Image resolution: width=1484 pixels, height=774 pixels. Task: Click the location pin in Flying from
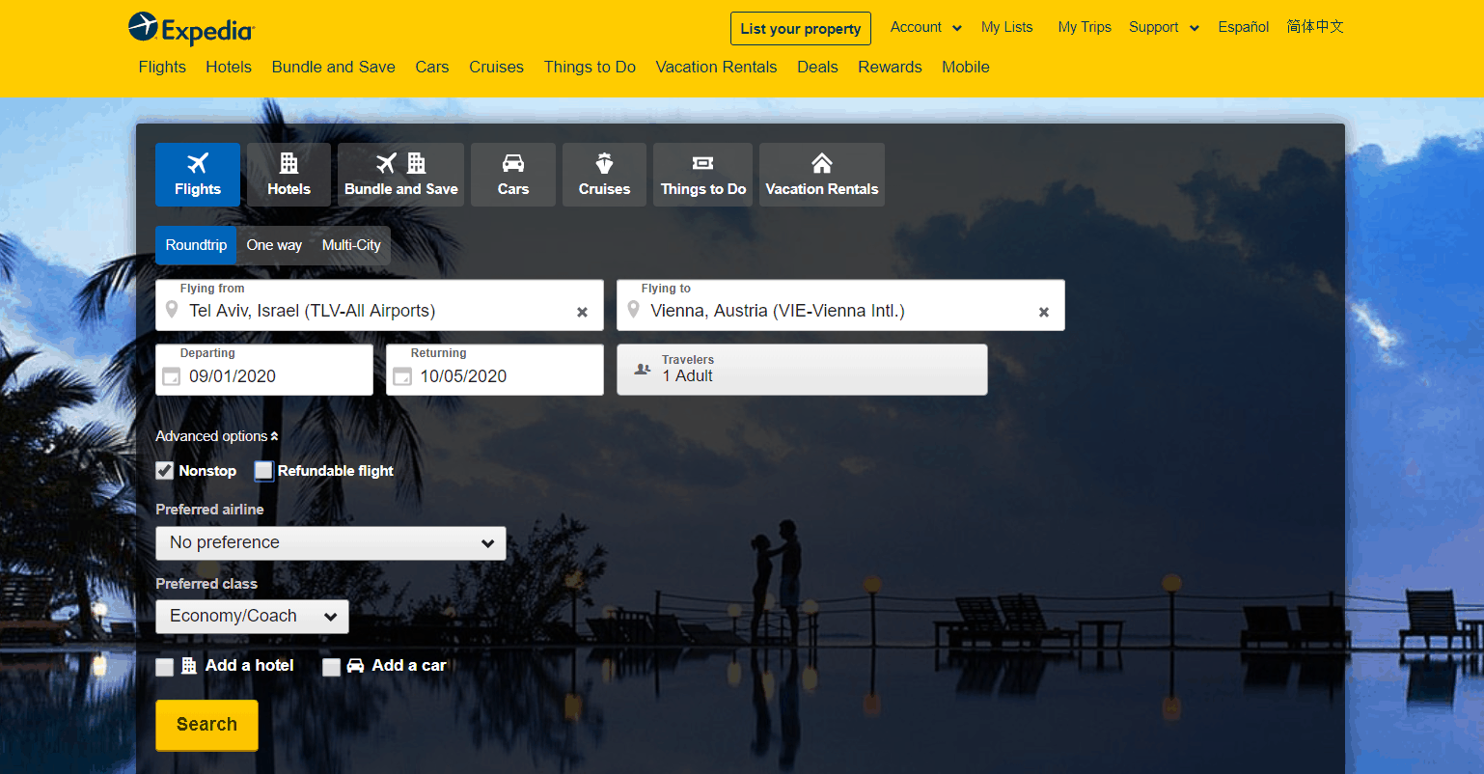coord(172,310)
